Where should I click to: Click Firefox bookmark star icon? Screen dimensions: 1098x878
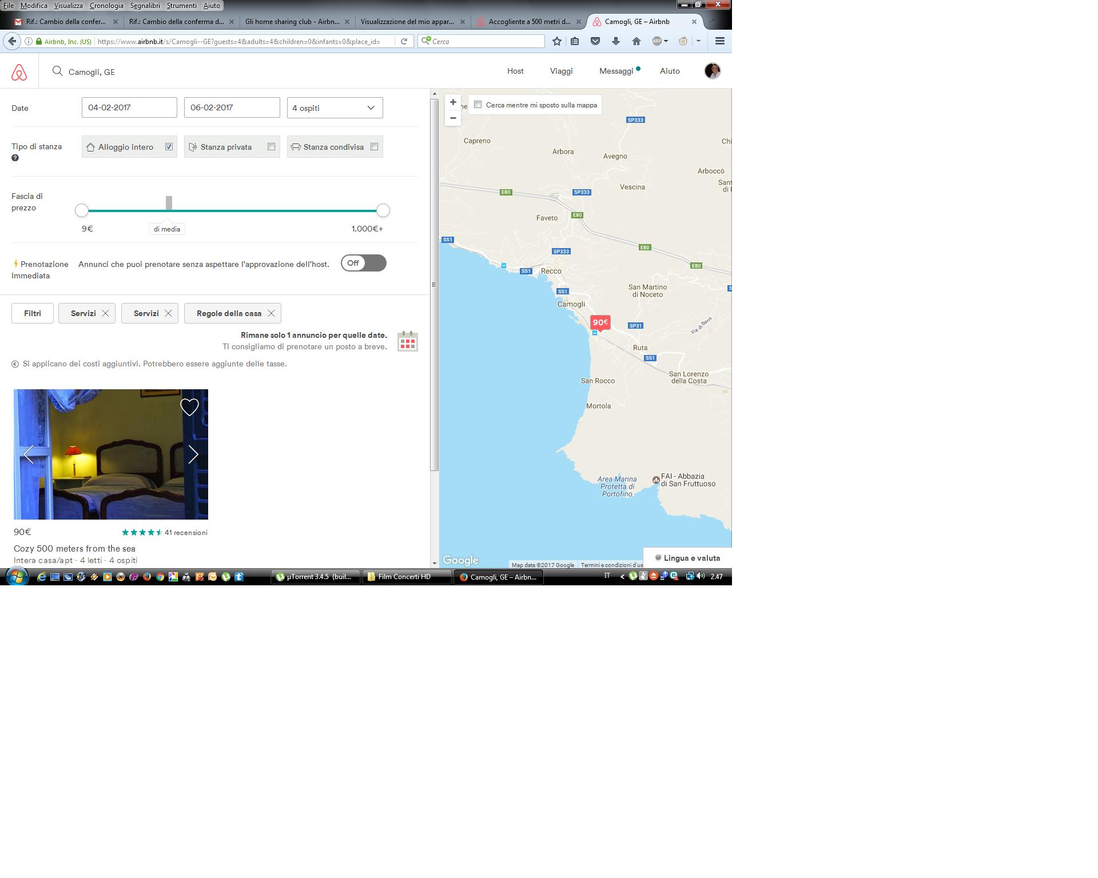pos(556,41)
